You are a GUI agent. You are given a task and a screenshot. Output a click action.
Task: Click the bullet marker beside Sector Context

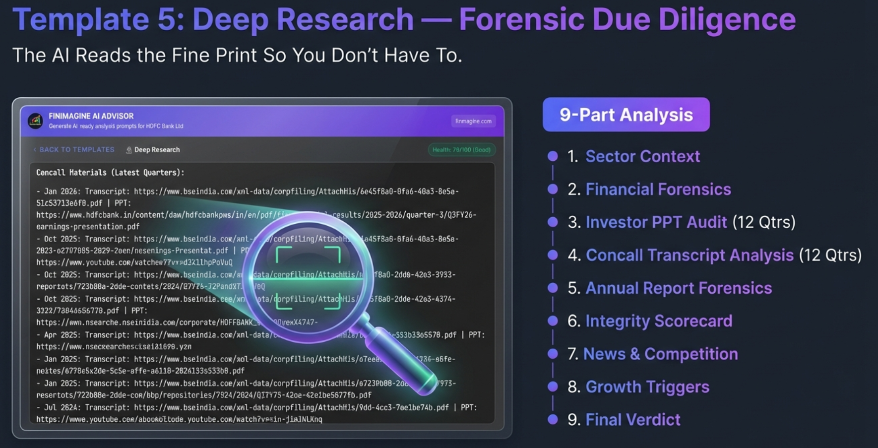[x=554, y=156]
